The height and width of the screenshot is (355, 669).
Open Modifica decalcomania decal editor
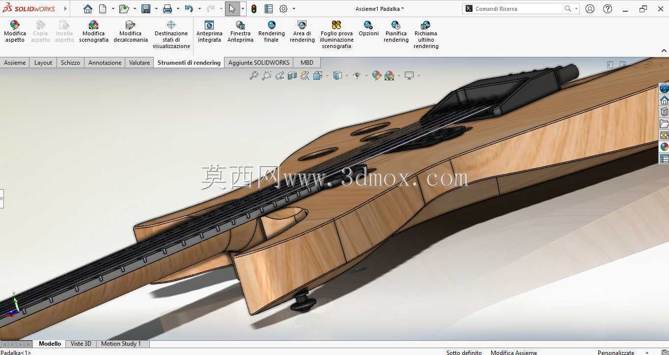(130, 31)
